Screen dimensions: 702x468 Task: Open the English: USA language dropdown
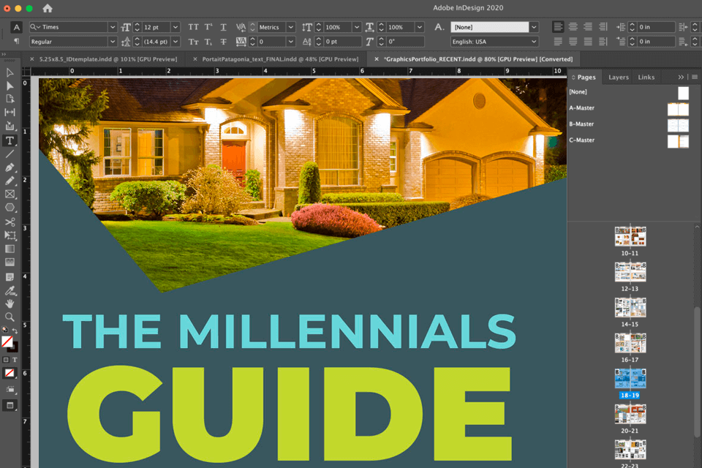[x=534, y=42]
